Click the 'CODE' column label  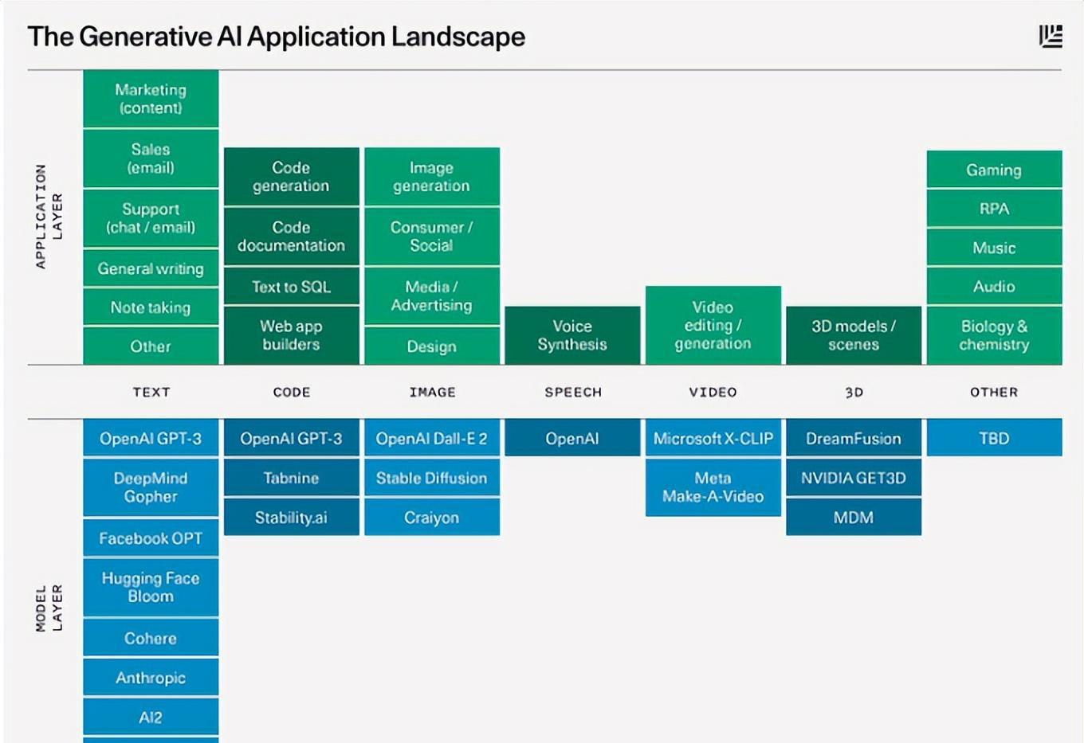[x=292, y=392]
